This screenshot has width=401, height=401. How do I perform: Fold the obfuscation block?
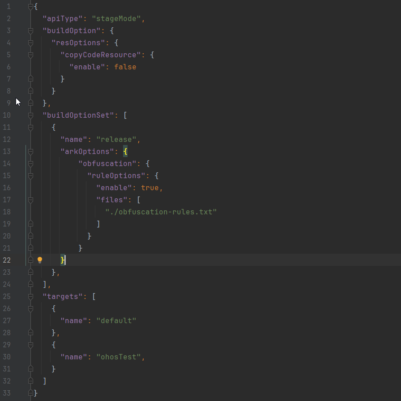pos(30,164)
